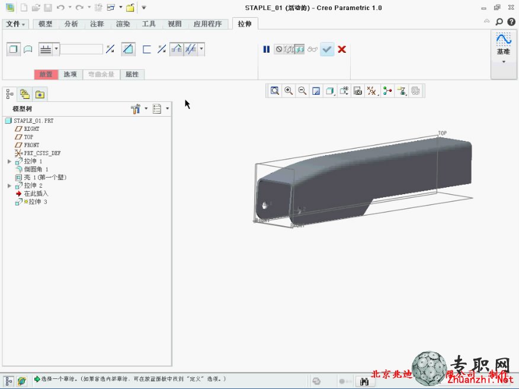Viewport: 519px width, 389px height.
Task: Switch to the 注释 tab
Action: tap(97, 24)
